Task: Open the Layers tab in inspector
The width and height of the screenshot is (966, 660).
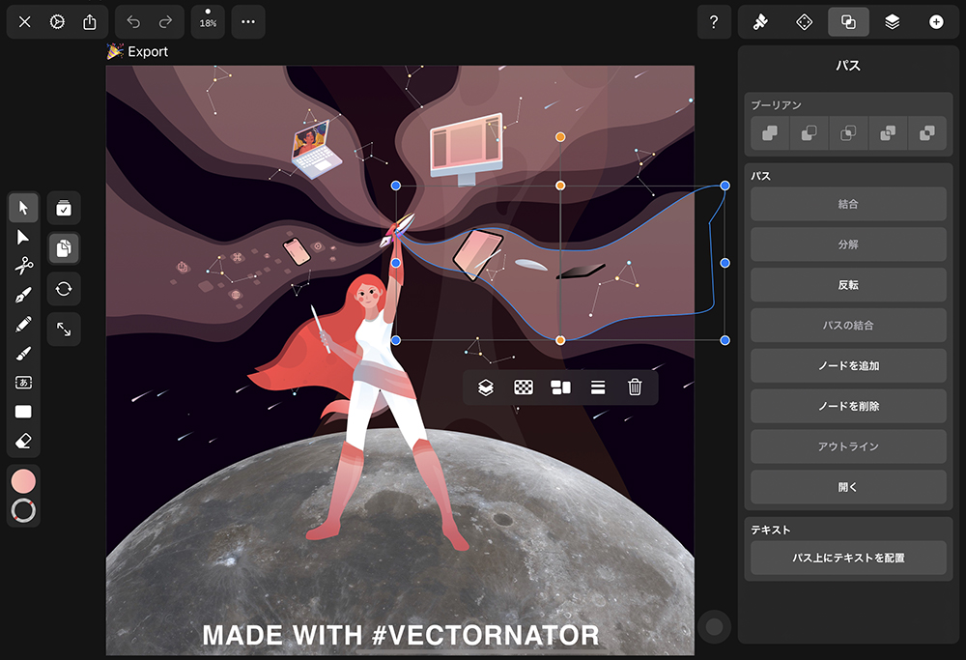Action: 892,22
